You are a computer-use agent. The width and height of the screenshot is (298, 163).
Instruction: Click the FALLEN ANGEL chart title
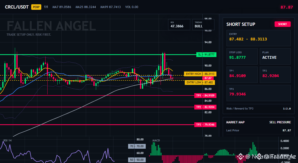click(51, 26)
